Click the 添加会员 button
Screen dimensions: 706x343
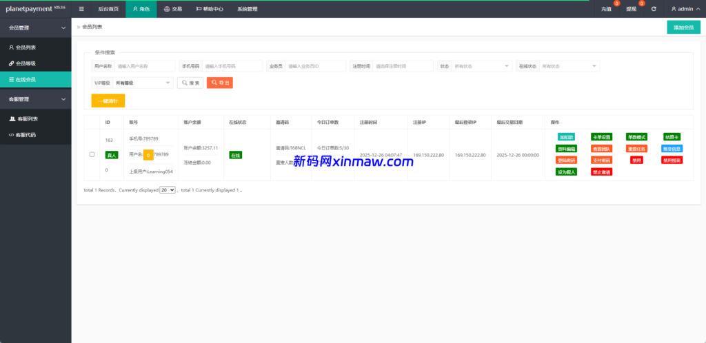click(683, 28)
